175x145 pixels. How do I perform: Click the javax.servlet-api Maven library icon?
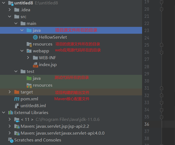[x=17, y=133]
